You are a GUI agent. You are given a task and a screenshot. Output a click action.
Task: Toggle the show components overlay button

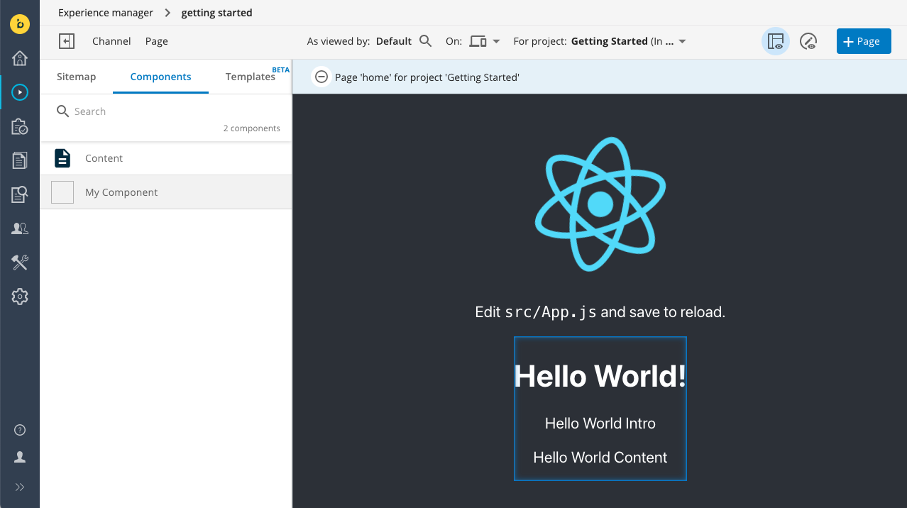click(776, 41)
